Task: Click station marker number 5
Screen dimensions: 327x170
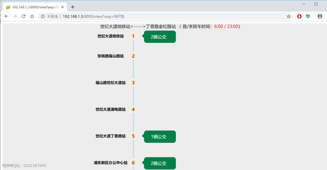Action: tap(133, 136)
